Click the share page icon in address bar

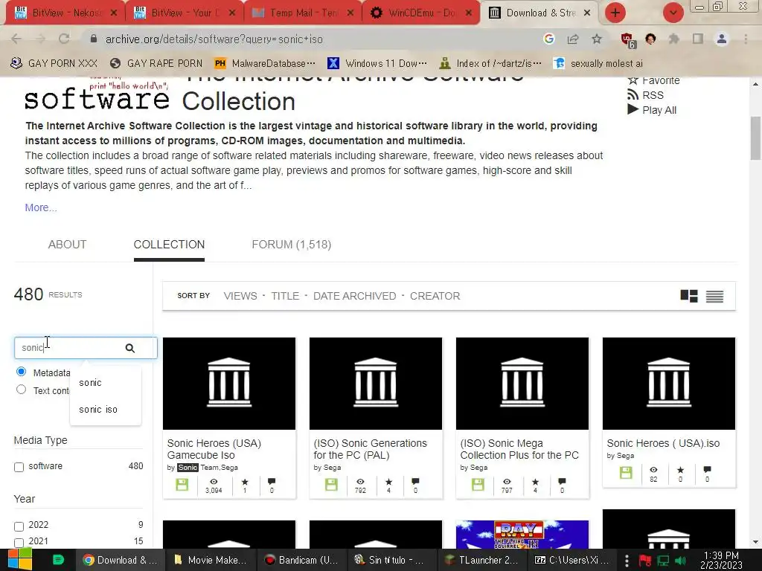coord(573,39)
